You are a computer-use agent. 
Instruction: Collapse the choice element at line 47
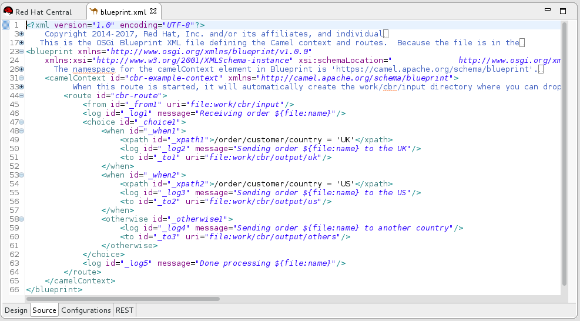pyautogui.click(x=22, y=122)
